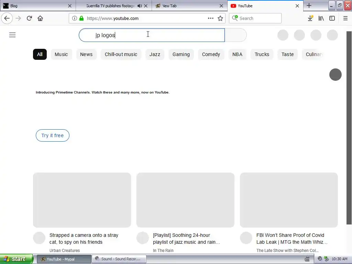The image size is (352, 264).
Task: Open the browser home page
Action: [40, 18]
